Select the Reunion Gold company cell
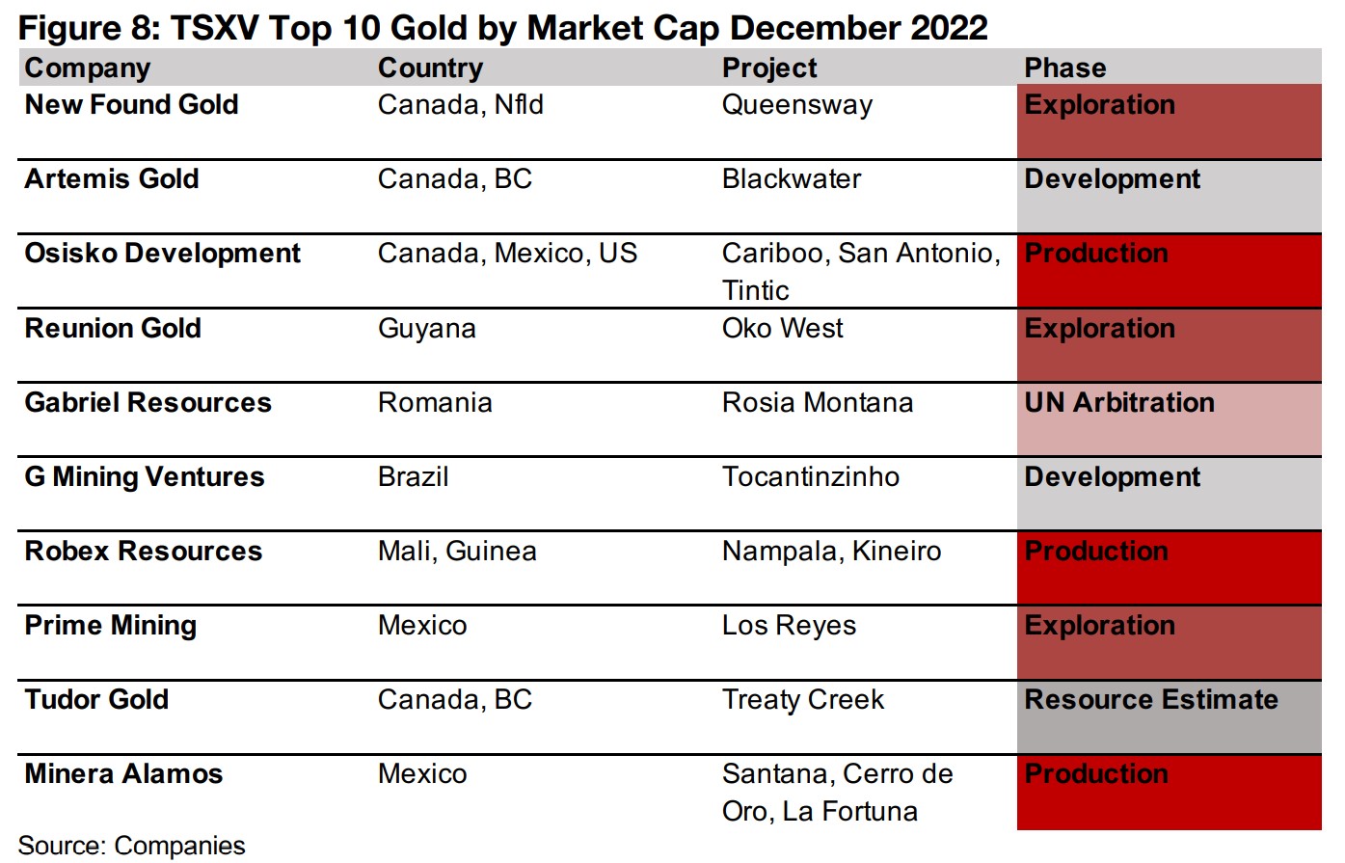1345x863 pixels. 113,329
